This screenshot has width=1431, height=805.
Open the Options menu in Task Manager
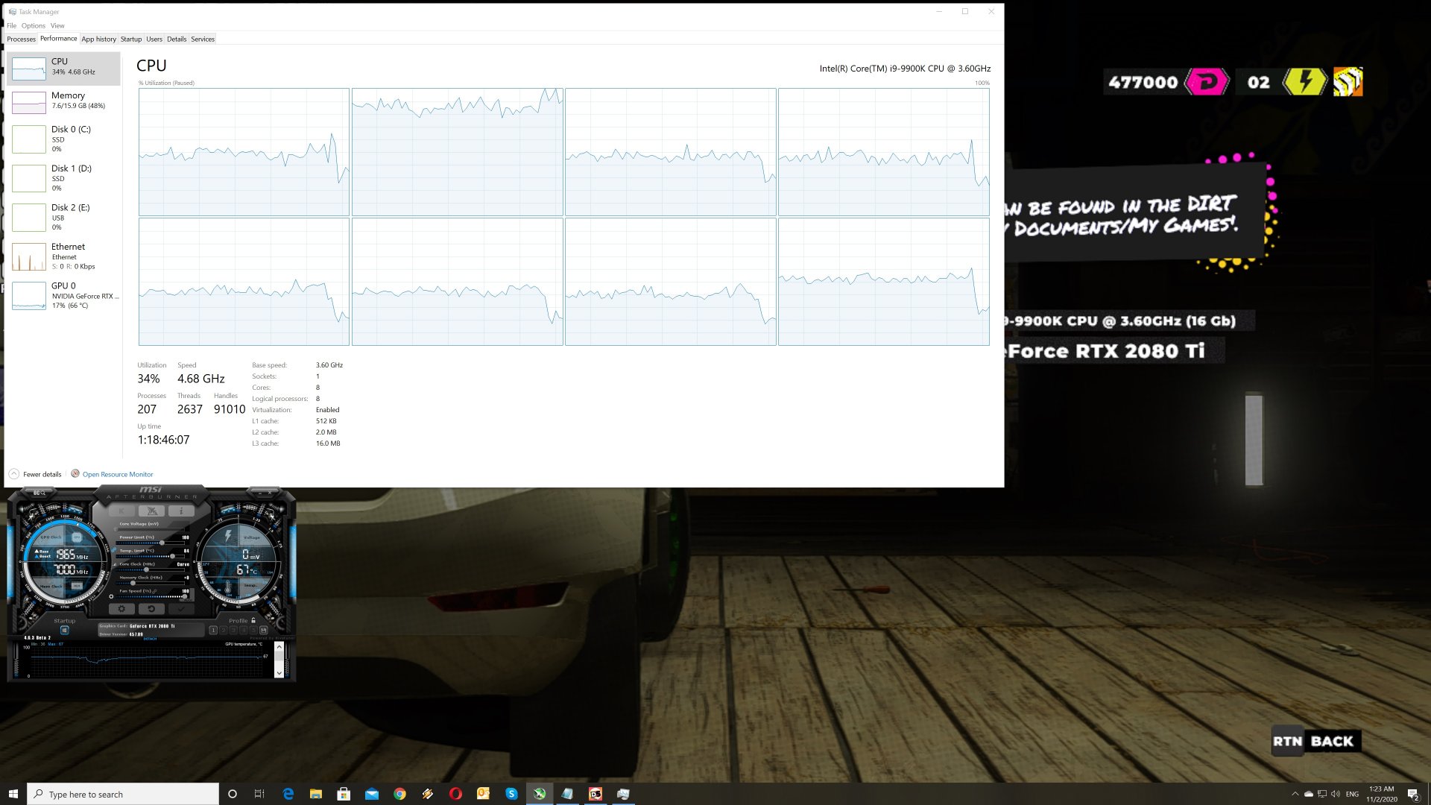(33, 25)
